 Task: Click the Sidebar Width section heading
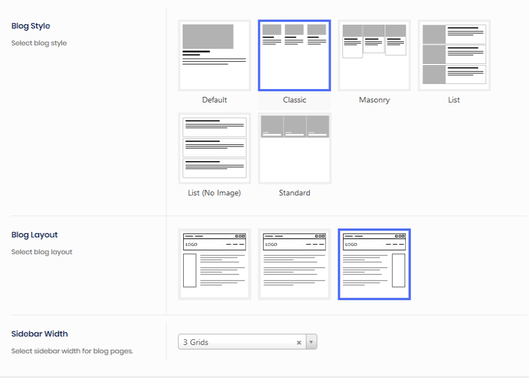click(40, 334)
